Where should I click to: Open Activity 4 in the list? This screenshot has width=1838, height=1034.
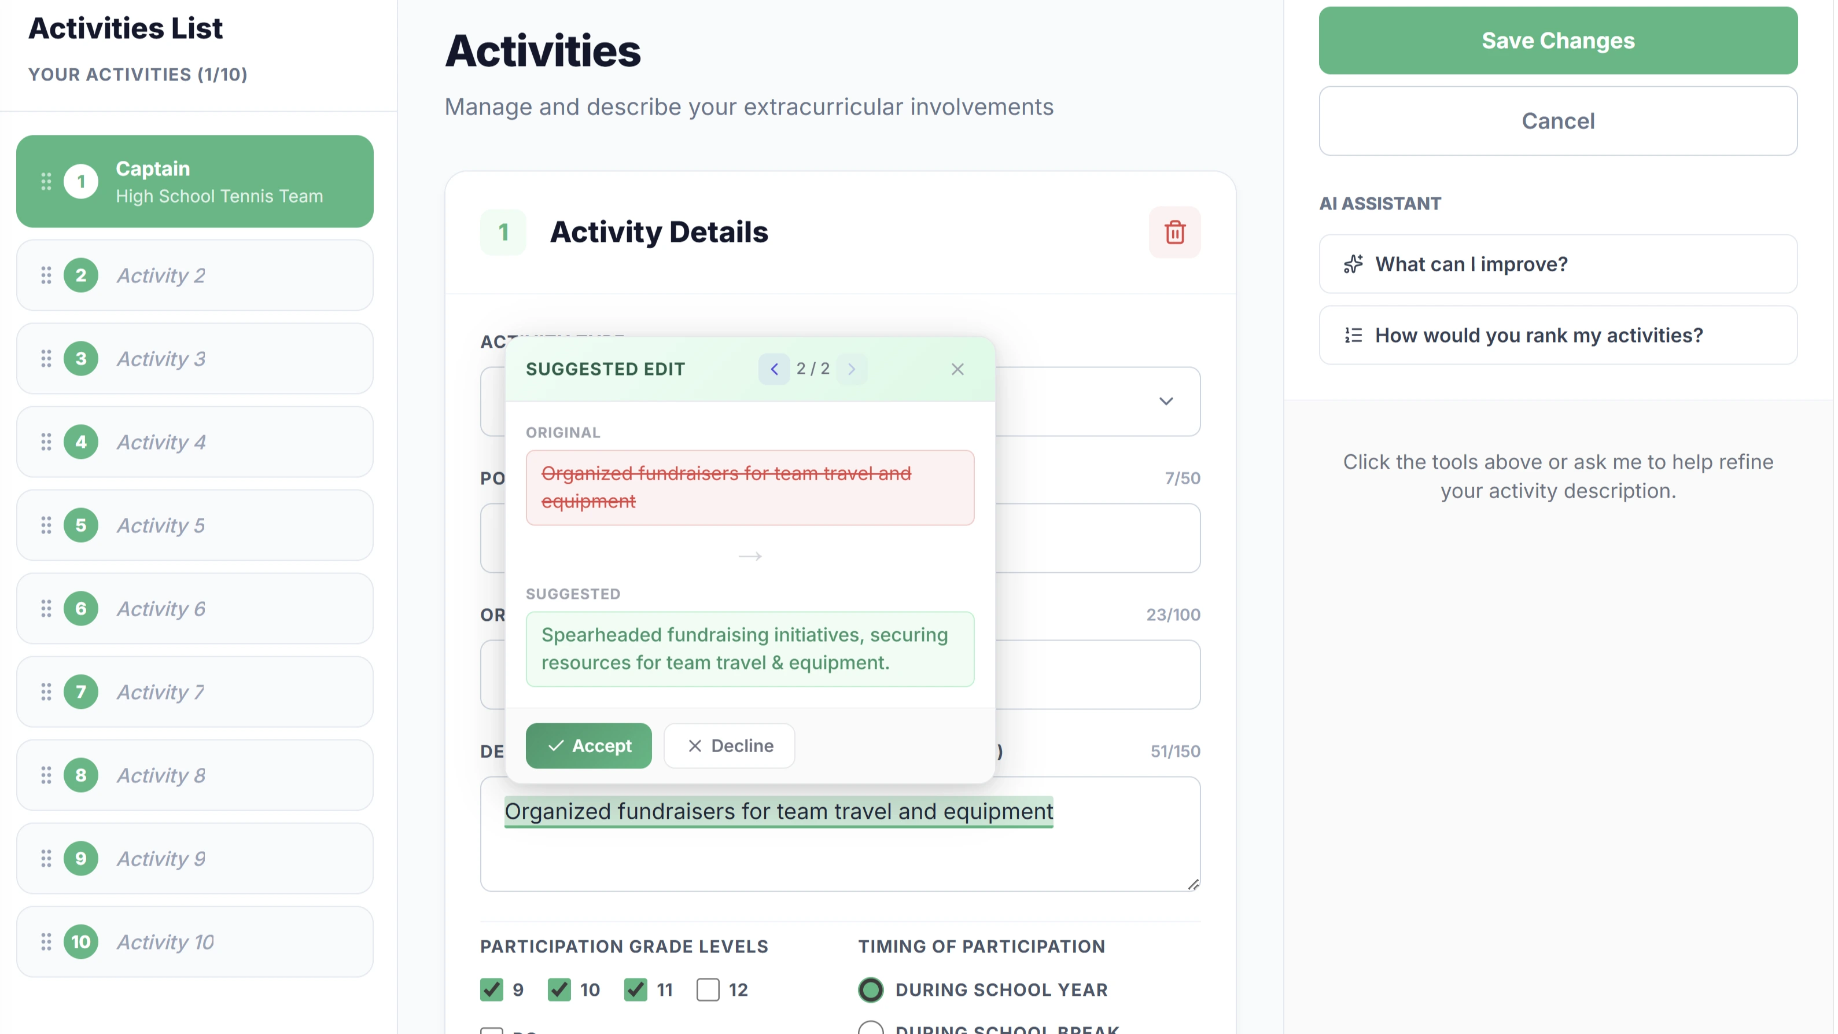pyautogui.click(x=195, y=441)
